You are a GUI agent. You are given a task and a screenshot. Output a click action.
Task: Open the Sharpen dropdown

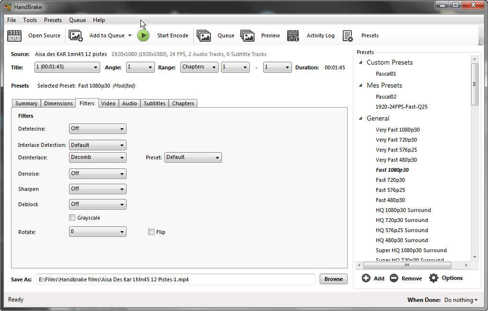pos(98,189)
